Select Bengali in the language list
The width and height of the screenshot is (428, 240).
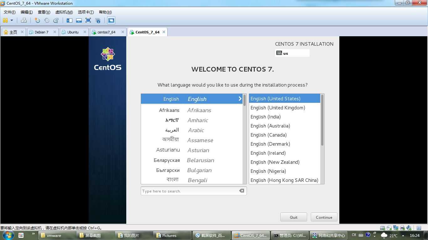click(191, 180)
